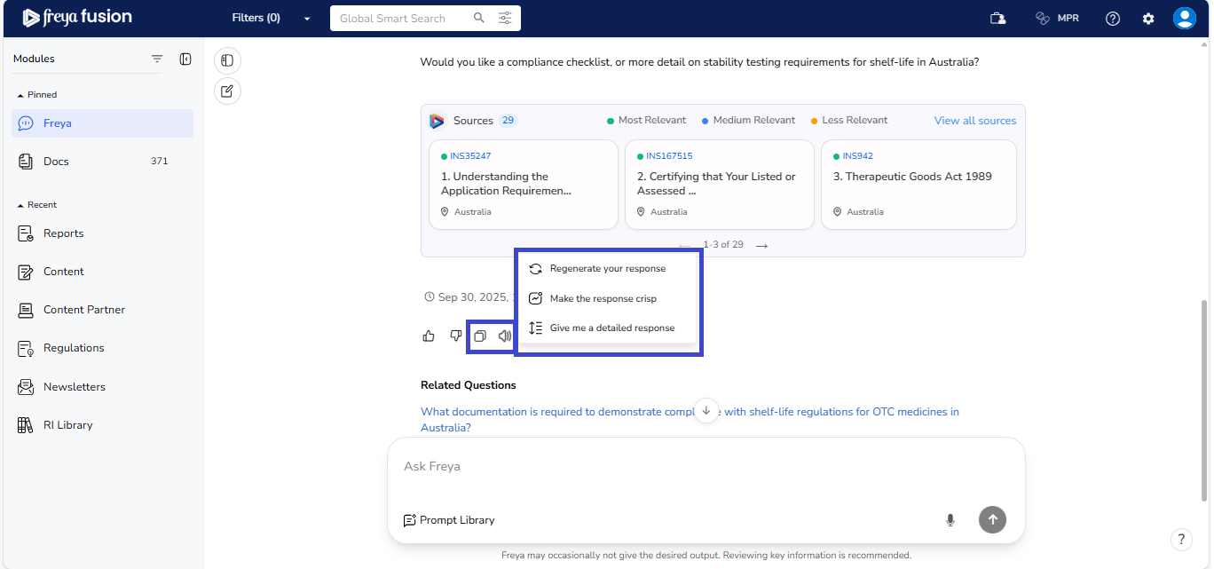Open the Prompt Library
Screen dimensions: 1214x569
pos(449,520)
